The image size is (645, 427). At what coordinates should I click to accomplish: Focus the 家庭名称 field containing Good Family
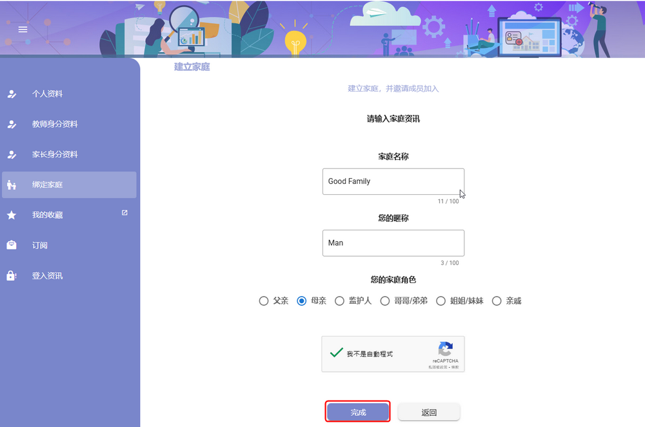[x=393, y=181]
